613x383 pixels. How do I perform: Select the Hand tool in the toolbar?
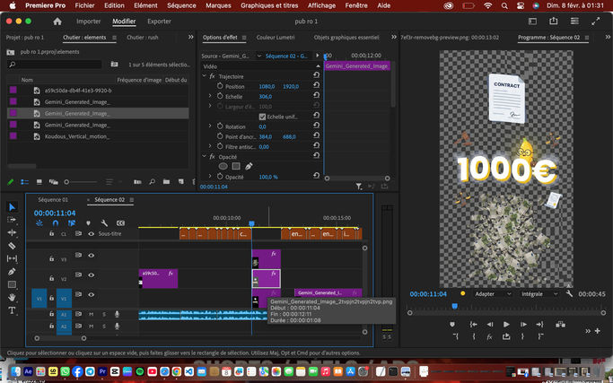[x=12, y=297]
